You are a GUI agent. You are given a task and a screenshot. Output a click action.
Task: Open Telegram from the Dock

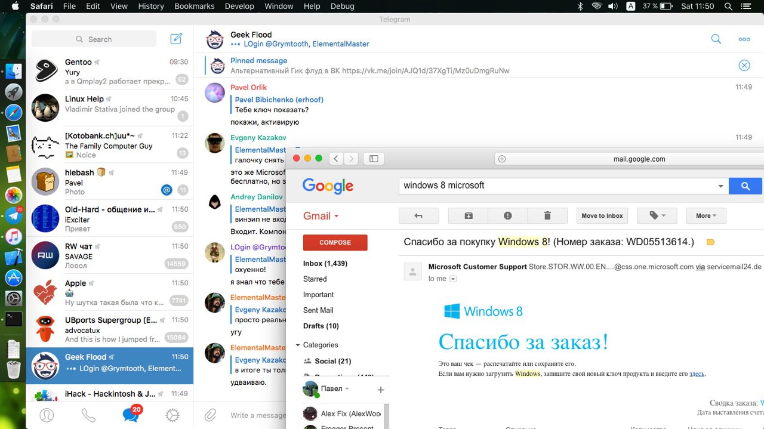click(13, 215)
